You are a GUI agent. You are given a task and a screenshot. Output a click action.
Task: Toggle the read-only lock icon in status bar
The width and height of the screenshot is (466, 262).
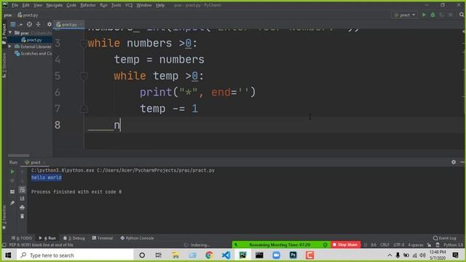click(429, 245)
